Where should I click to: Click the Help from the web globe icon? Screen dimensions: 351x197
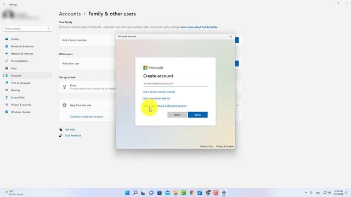(x=65, y=105)
